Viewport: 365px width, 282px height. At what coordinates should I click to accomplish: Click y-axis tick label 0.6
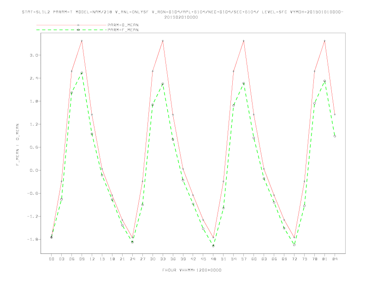(34, 147)
